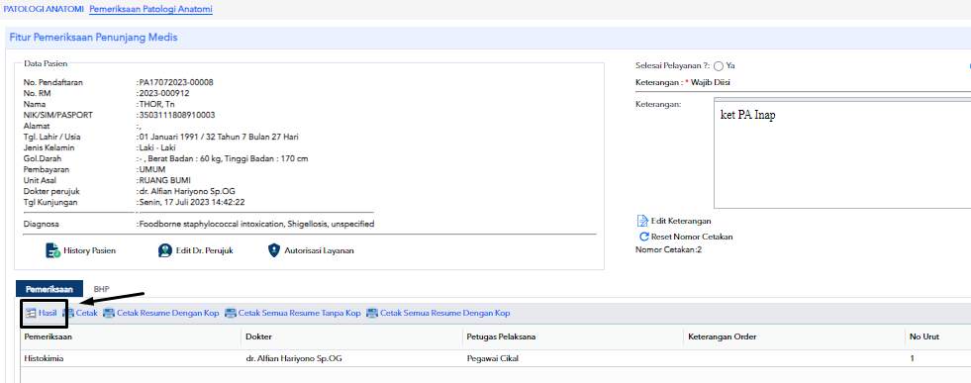
Task: Click the Edit Dr. Perujuk icon
Action: (164, 250)
